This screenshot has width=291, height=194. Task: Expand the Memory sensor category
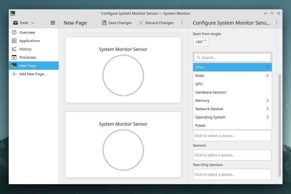click(x=267, y=100)
